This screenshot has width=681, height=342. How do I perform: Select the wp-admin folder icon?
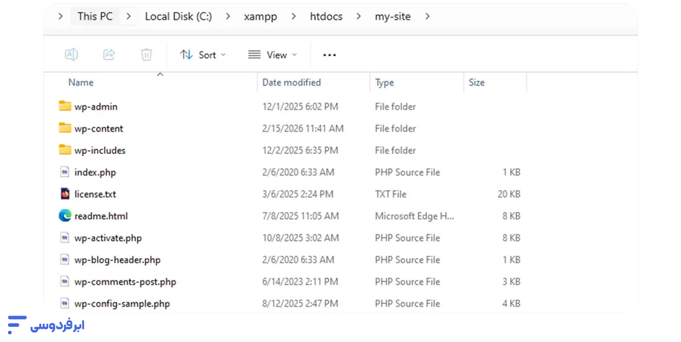pos(65,106)
